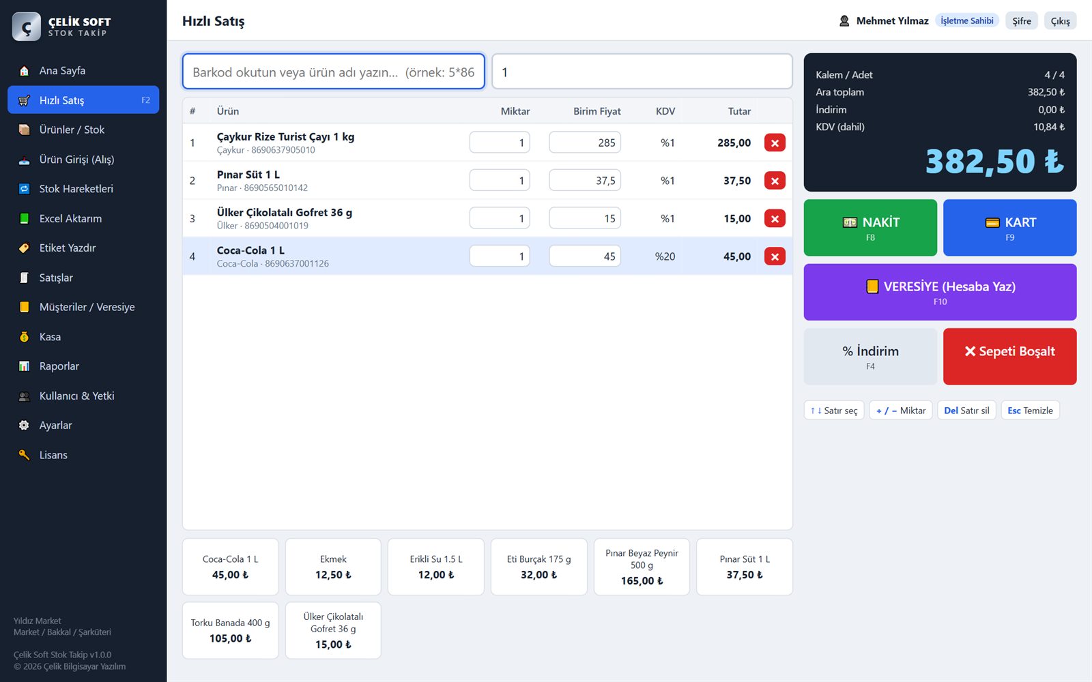The image size is (1092, 682).
Task: Click the Etiket Yazdır tag icon
Action: [25, 248]
